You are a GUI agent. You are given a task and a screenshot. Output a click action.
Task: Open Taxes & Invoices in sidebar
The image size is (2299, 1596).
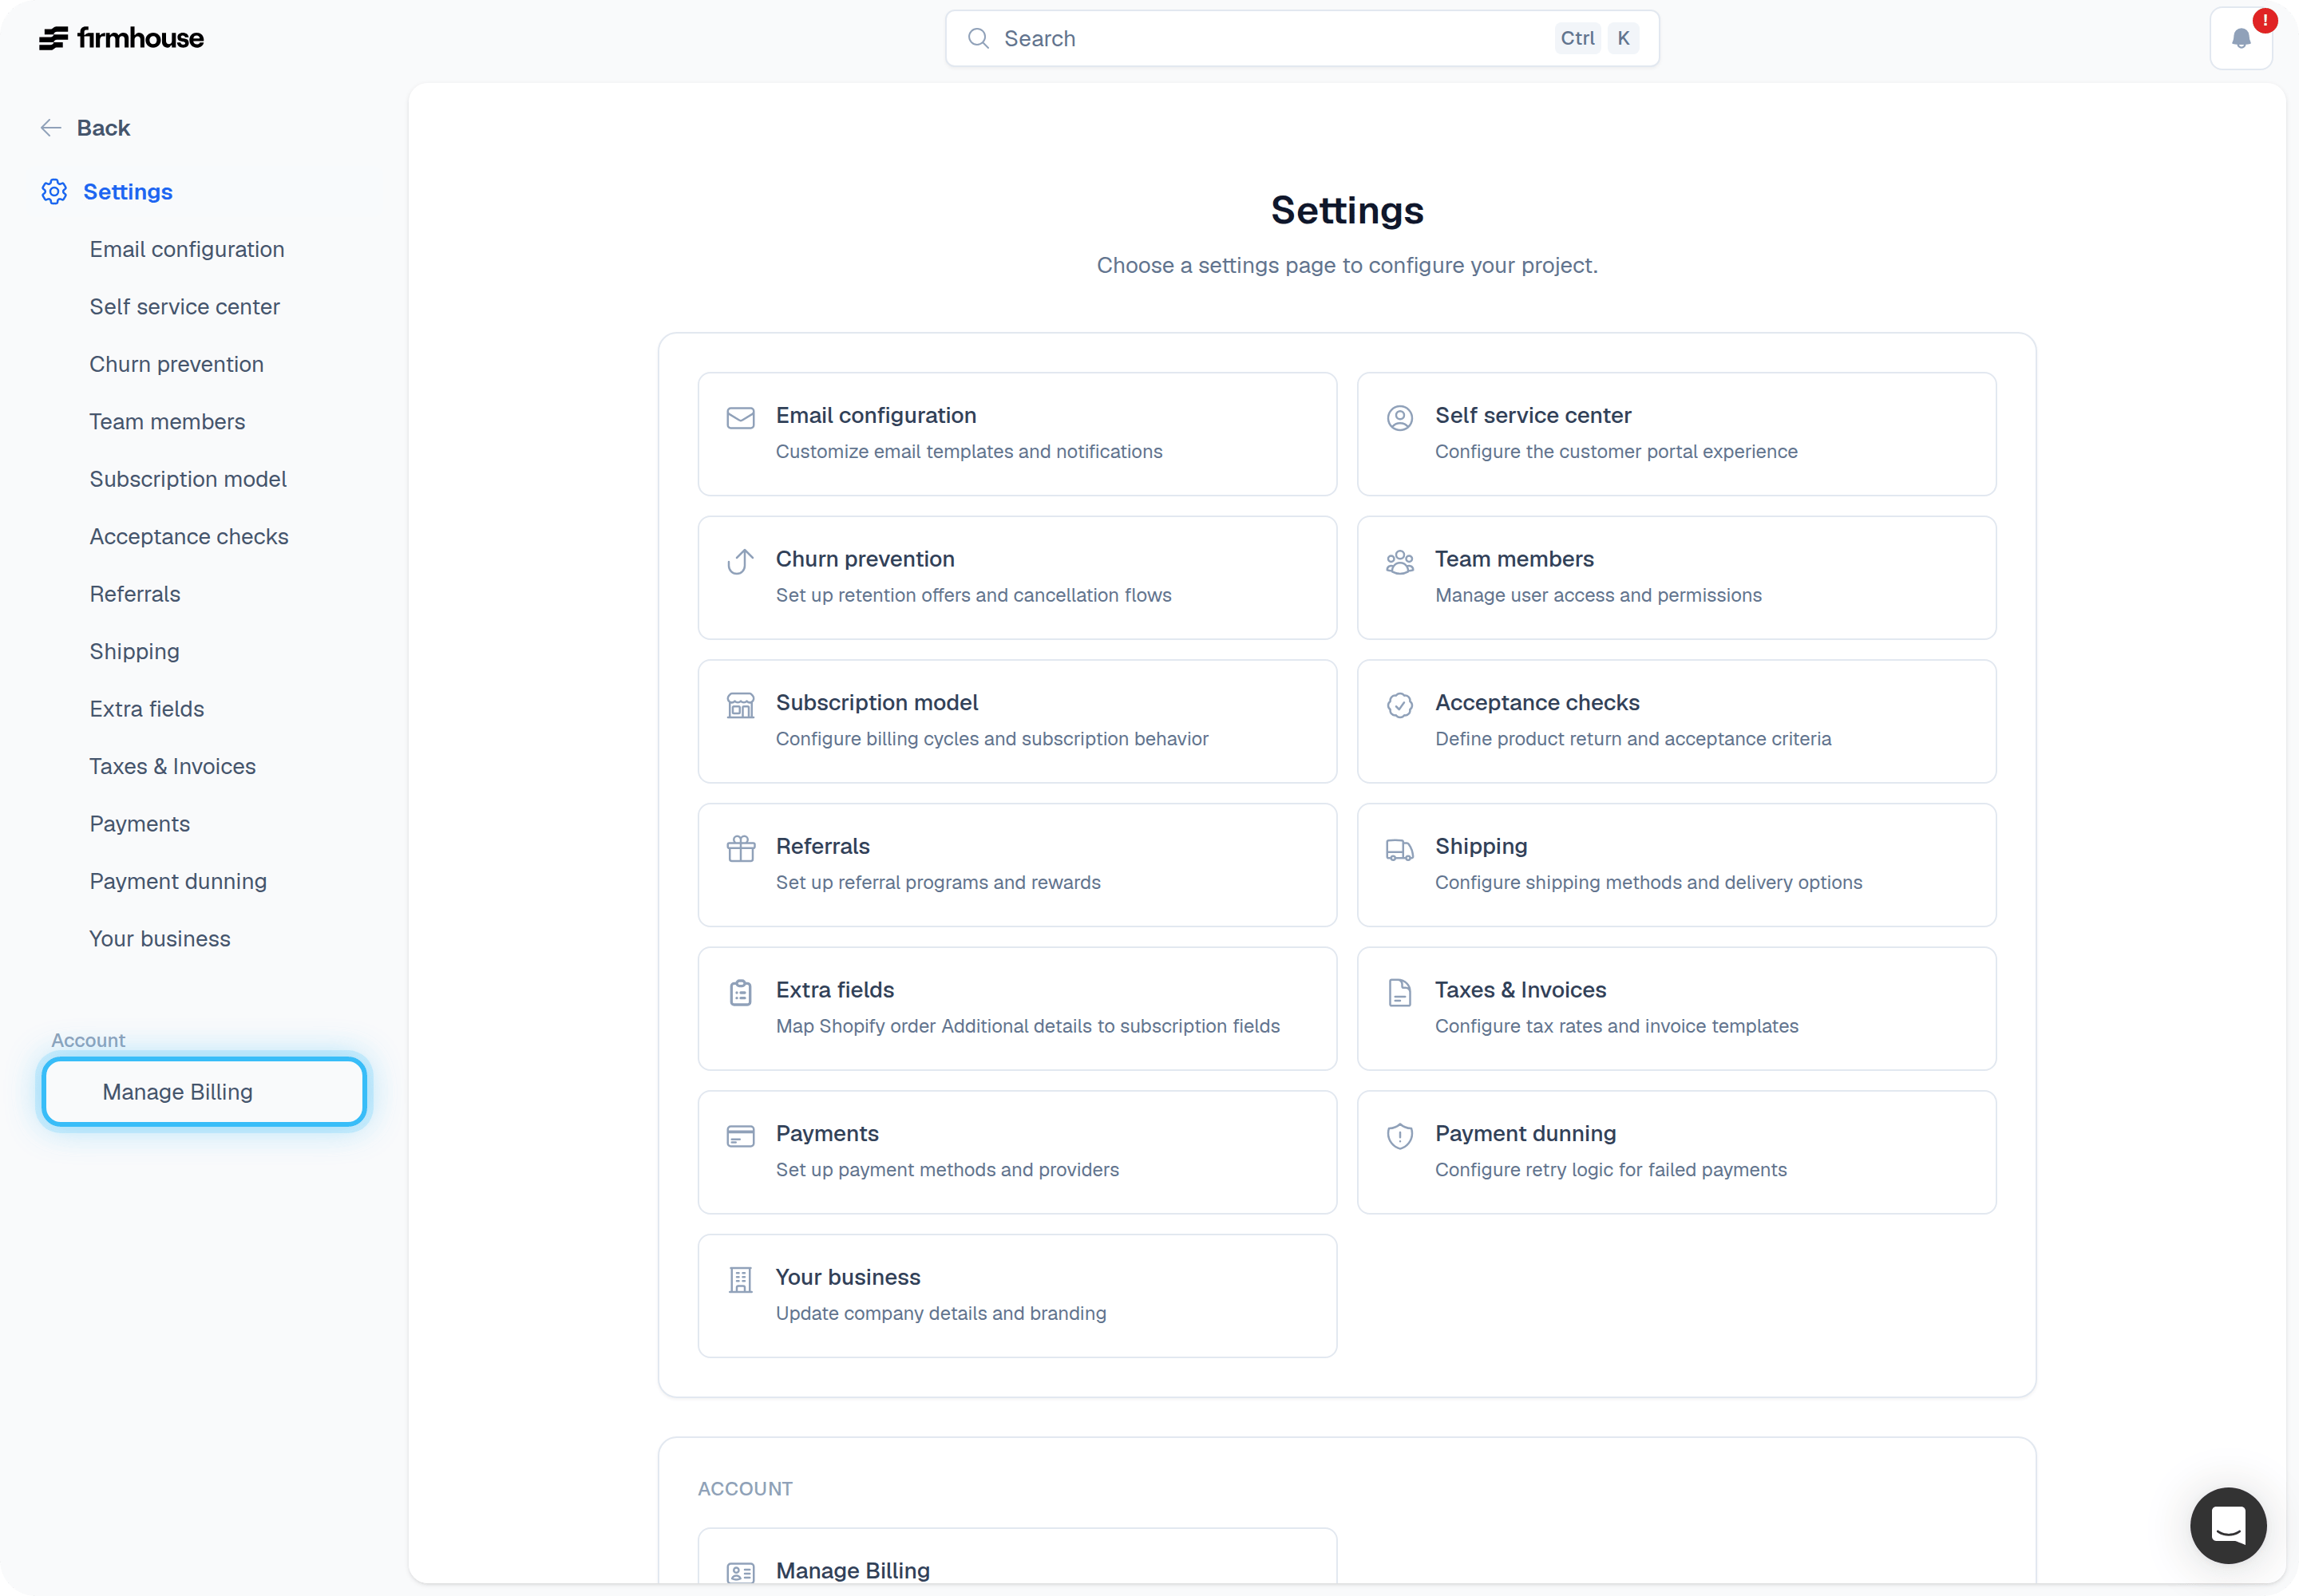tap(172, 766)
